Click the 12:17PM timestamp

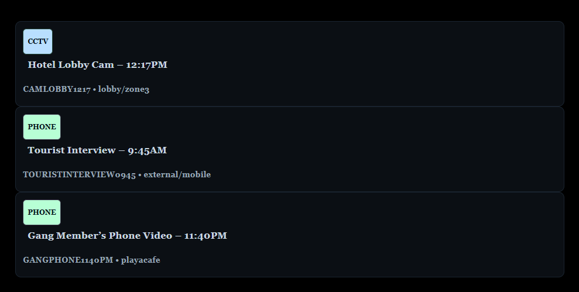pos(146,65)
